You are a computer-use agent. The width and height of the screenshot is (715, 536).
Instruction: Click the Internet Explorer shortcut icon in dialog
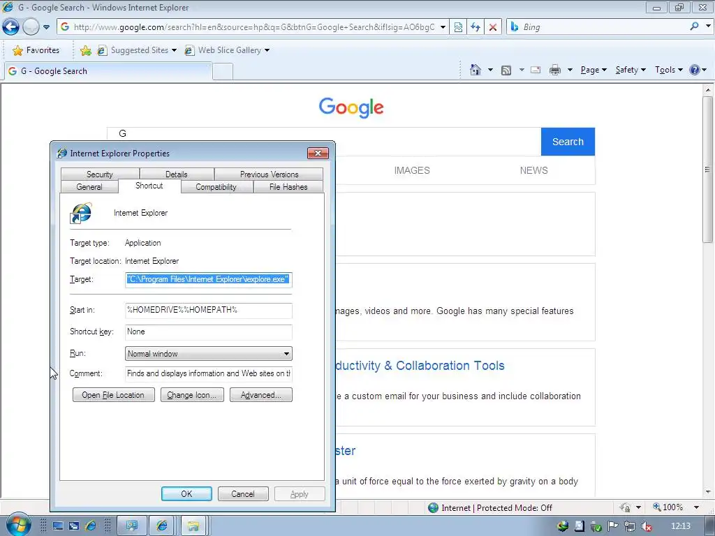(x=81, y=214)
